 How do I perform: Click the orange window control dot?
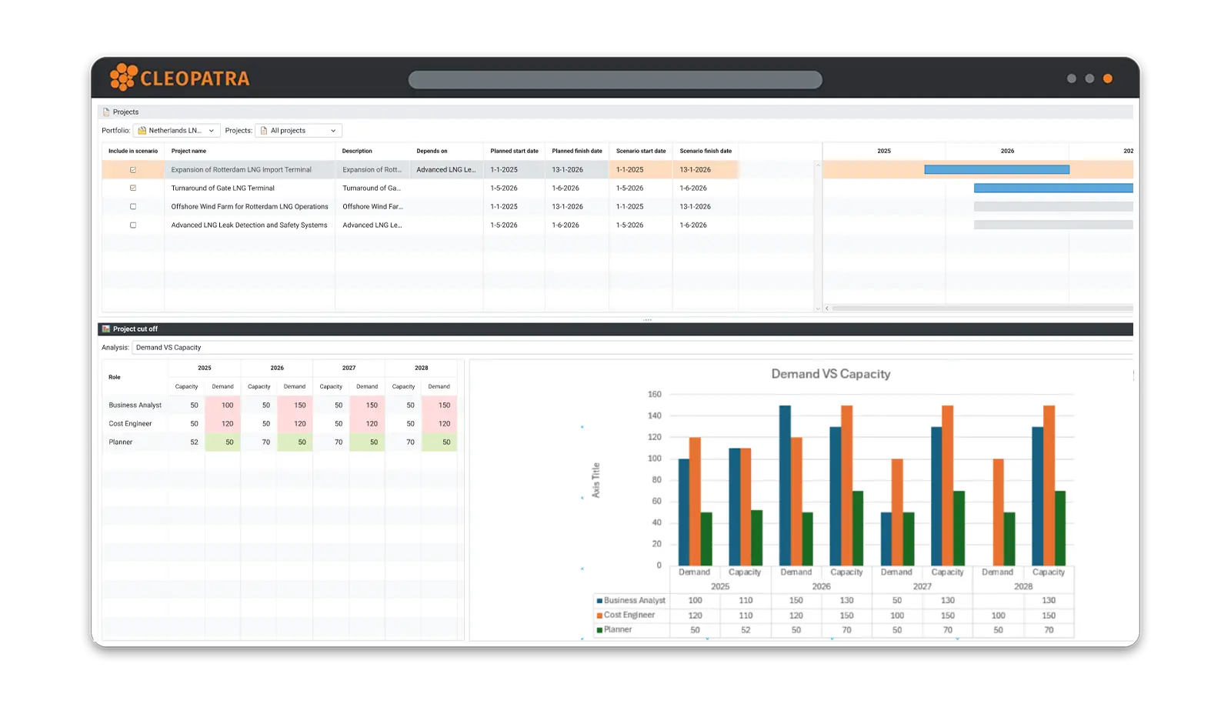click(1108, 78)
